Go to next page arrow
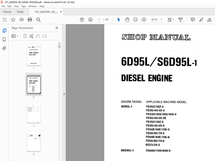Image resolution: width=215 pixels, height=161 pixels. (x=91, y=20)
